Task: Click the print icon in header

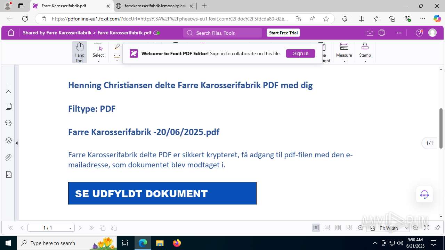Action: (382, 33)
